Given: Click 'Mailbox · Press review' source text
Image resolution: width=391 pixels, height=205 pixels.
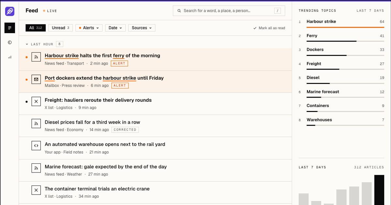Looking at the screenshot, I should click(x=65, y=86).
